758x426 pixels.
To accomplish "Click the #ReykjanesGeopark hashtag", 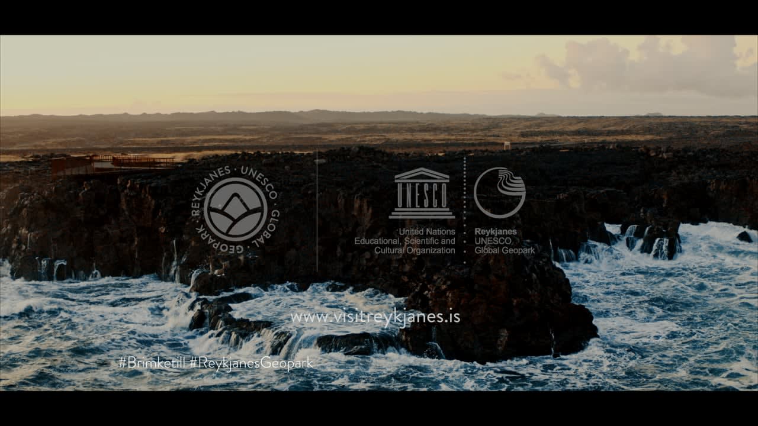I will pyautogui.click(x=251, y=363).
